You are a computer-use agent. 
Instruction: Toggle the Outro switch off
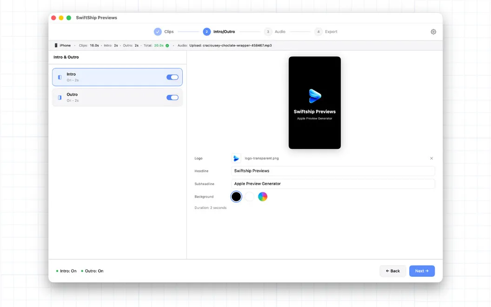coord(173,97)
